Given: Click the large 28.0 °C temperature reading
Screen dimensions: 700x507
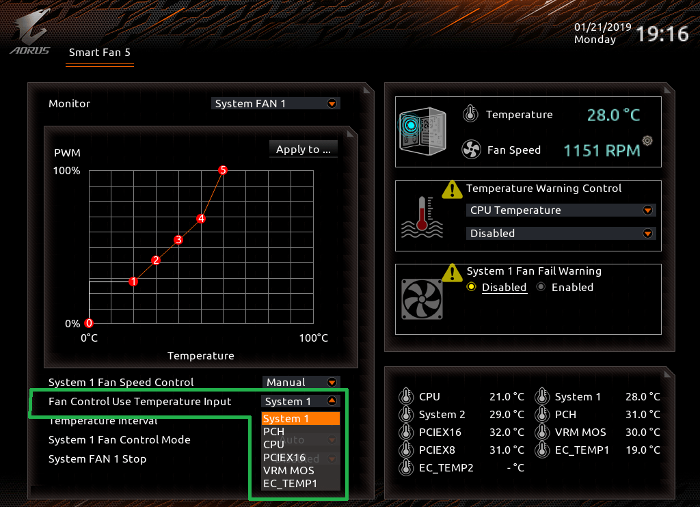Looking at the screenshot, I should (613, 115).
